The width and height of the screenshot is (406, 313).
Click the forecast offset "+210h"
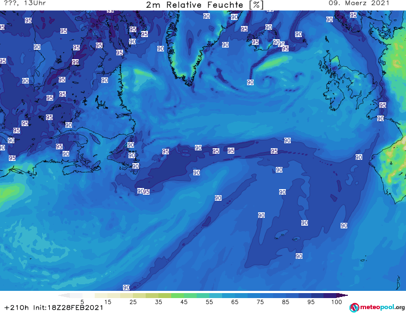point(17,308)
